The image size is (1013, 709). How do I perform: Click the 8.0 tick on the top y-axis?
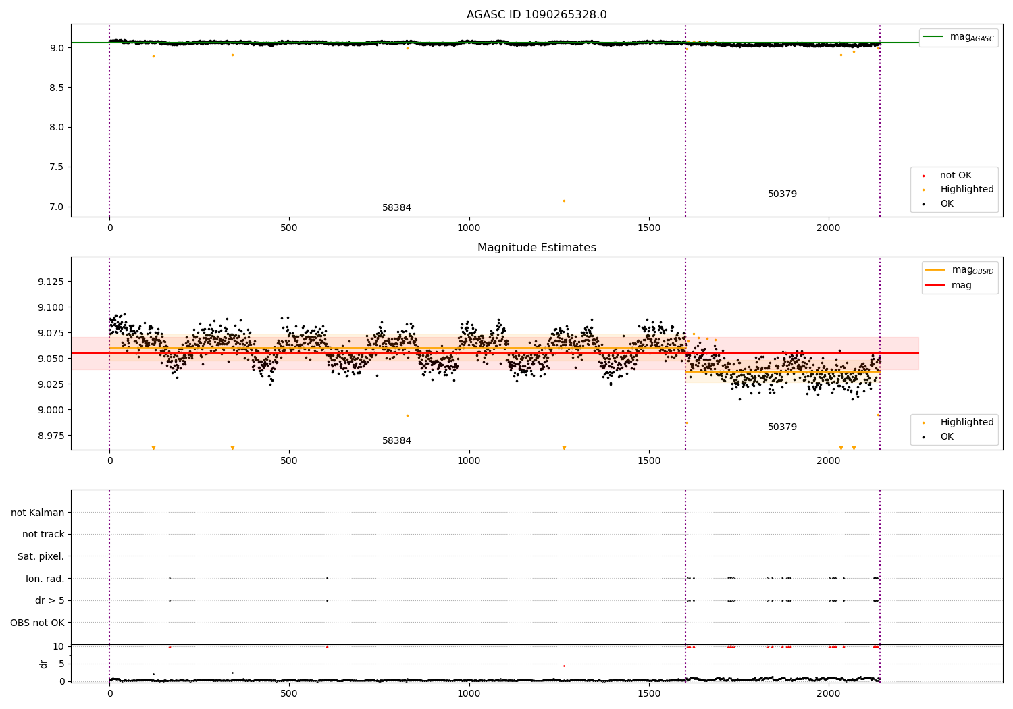point(56,128)
